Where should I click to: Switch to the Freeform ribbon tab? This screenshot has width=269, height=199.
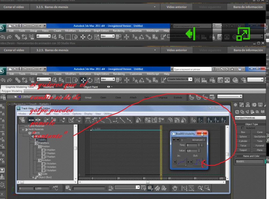(x=48, y=87)
